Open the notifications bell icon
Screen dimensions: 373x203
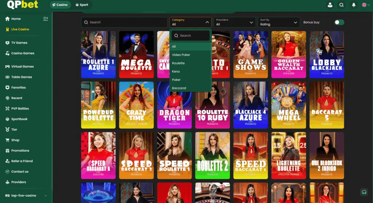pyautogui.click(x=353, y=5)
